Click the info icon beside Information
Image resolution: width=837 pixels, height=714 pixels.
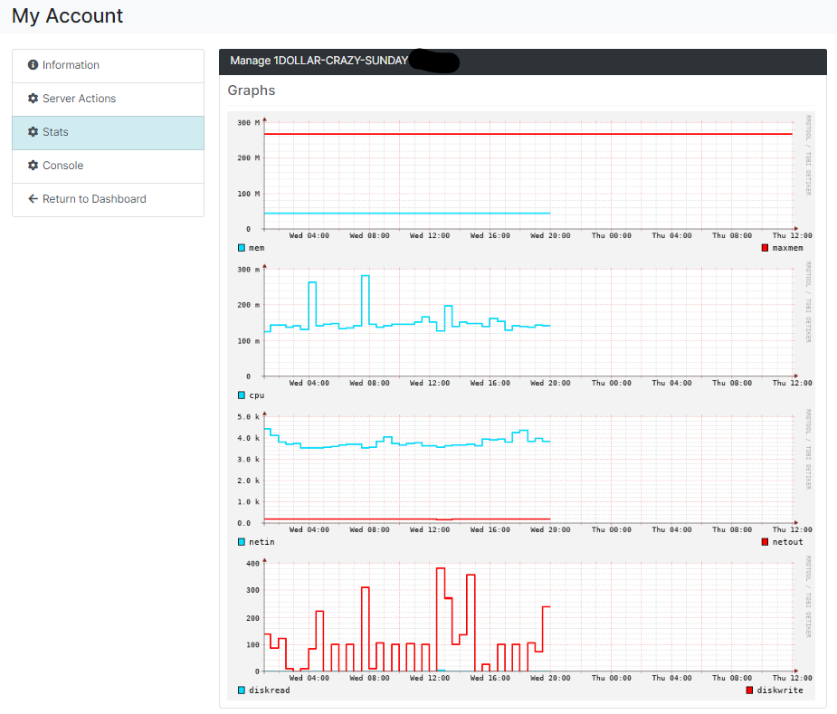coord(33,64)
